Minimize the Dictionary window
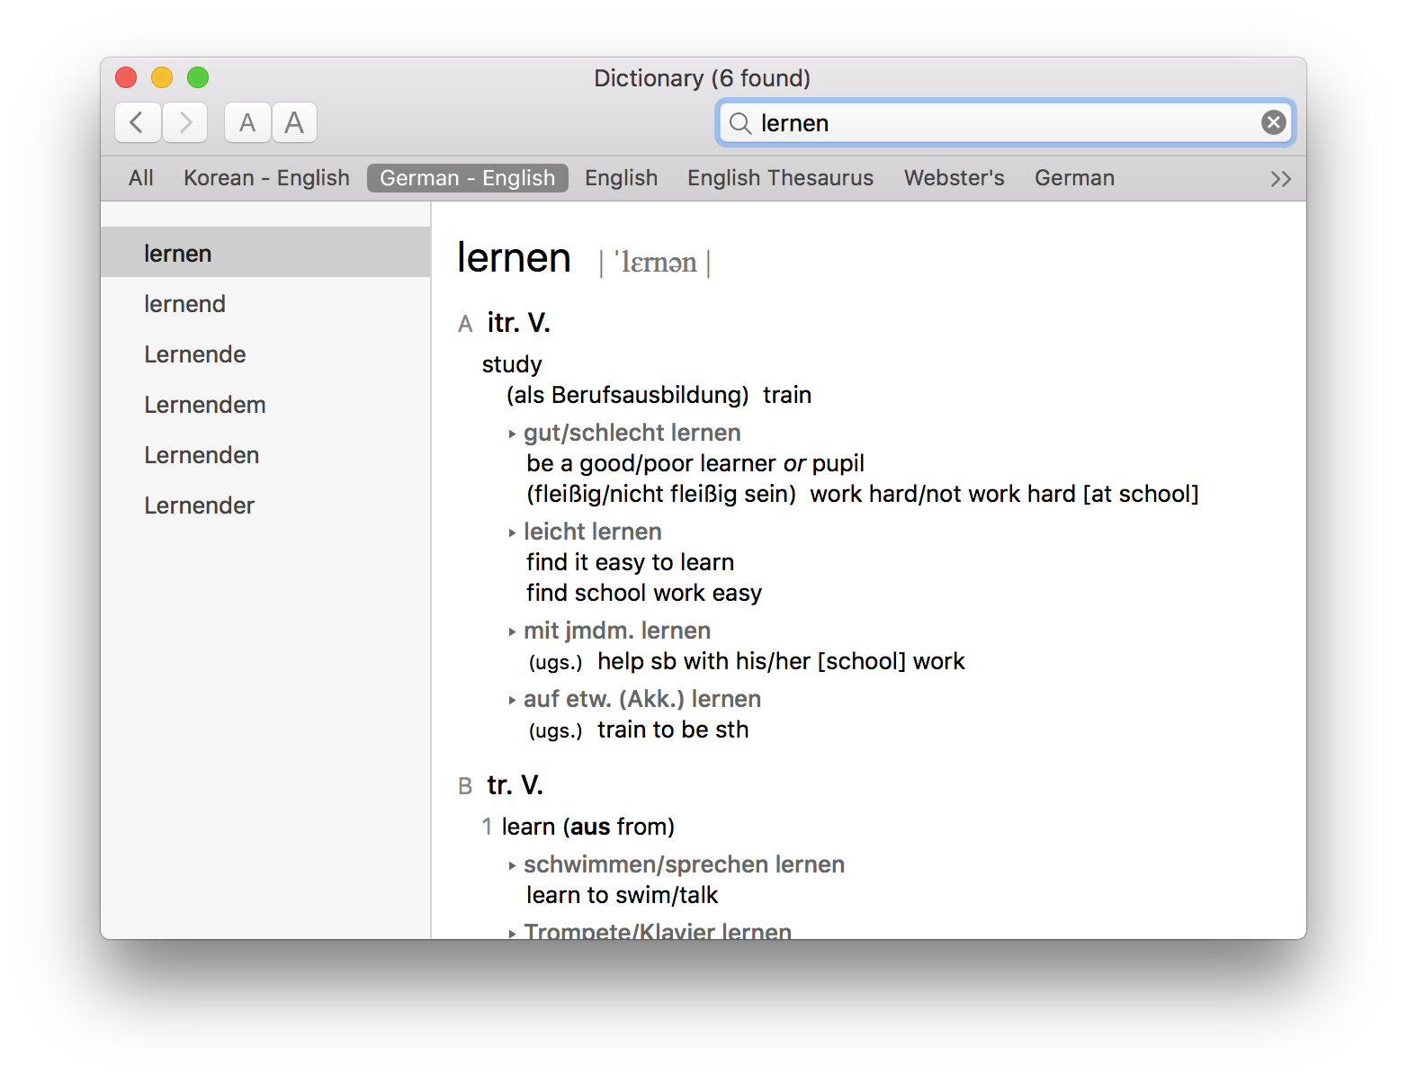1407x1083 pixels. (162, 77)
